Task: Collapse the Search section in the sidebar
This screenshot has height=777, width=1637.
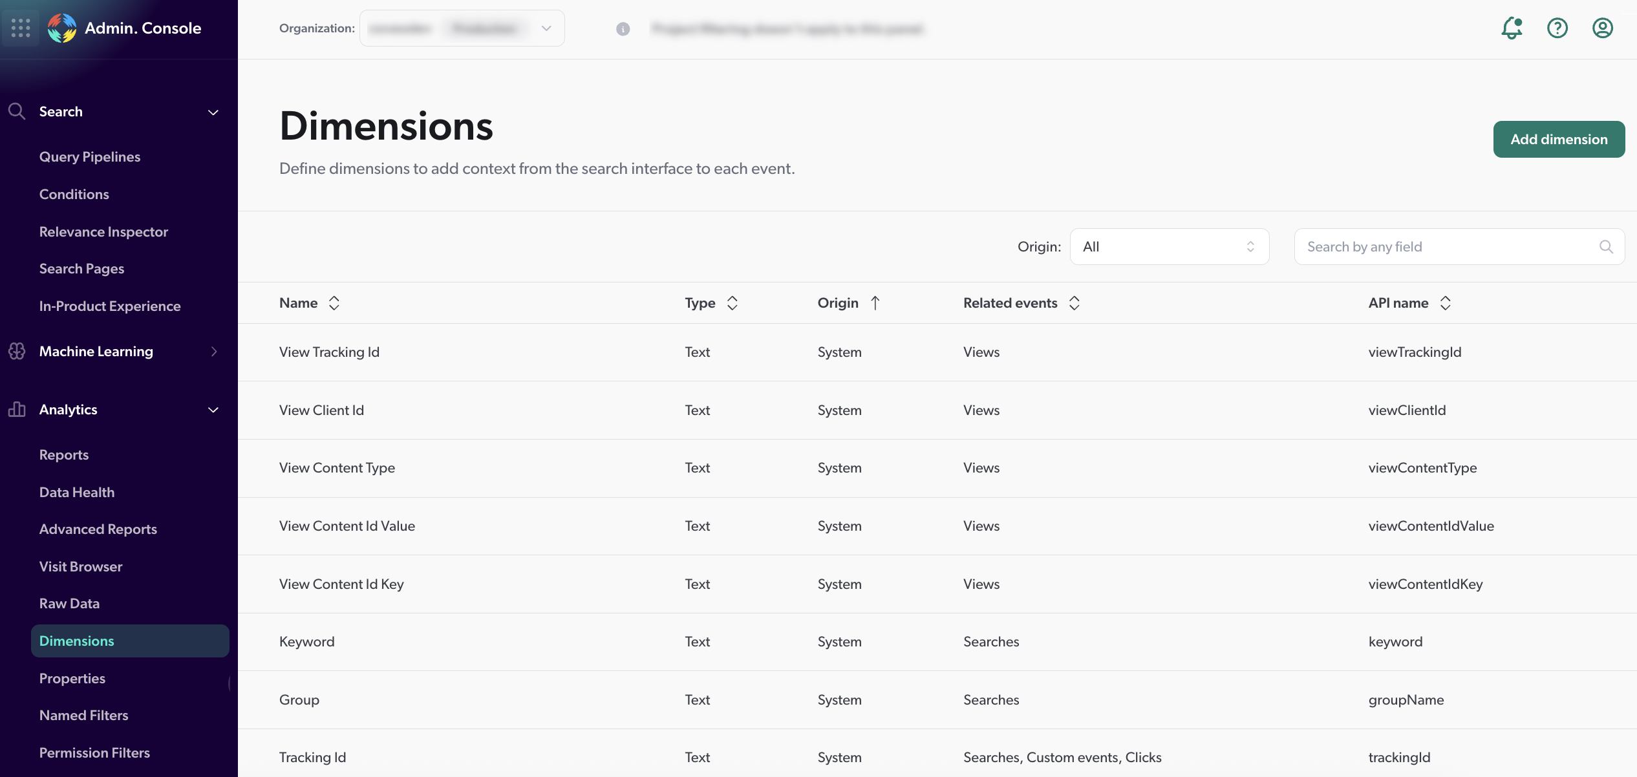Action: click(213, 112)
